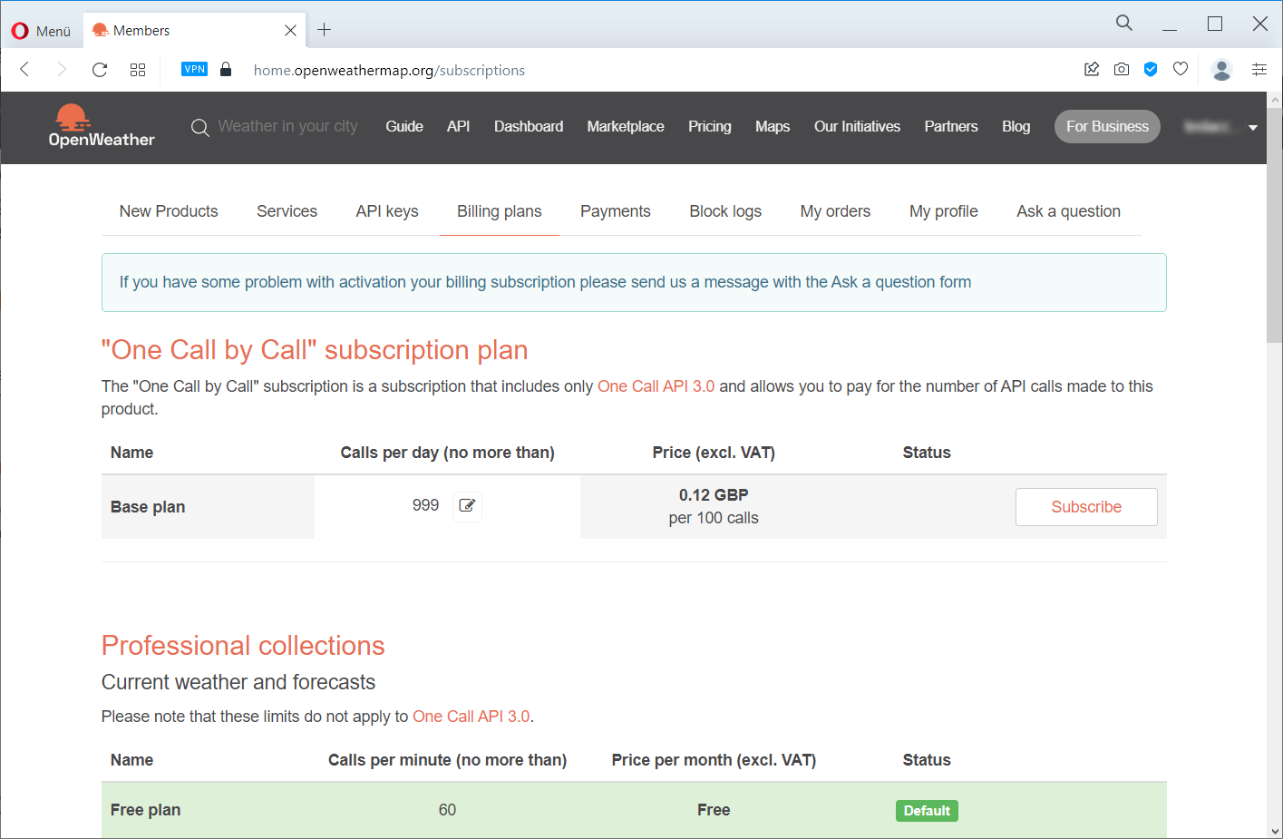The image size is (1283, 839).
Task: Click the snapshot edit icon in toolbar
Action: tap(1092, 69)
